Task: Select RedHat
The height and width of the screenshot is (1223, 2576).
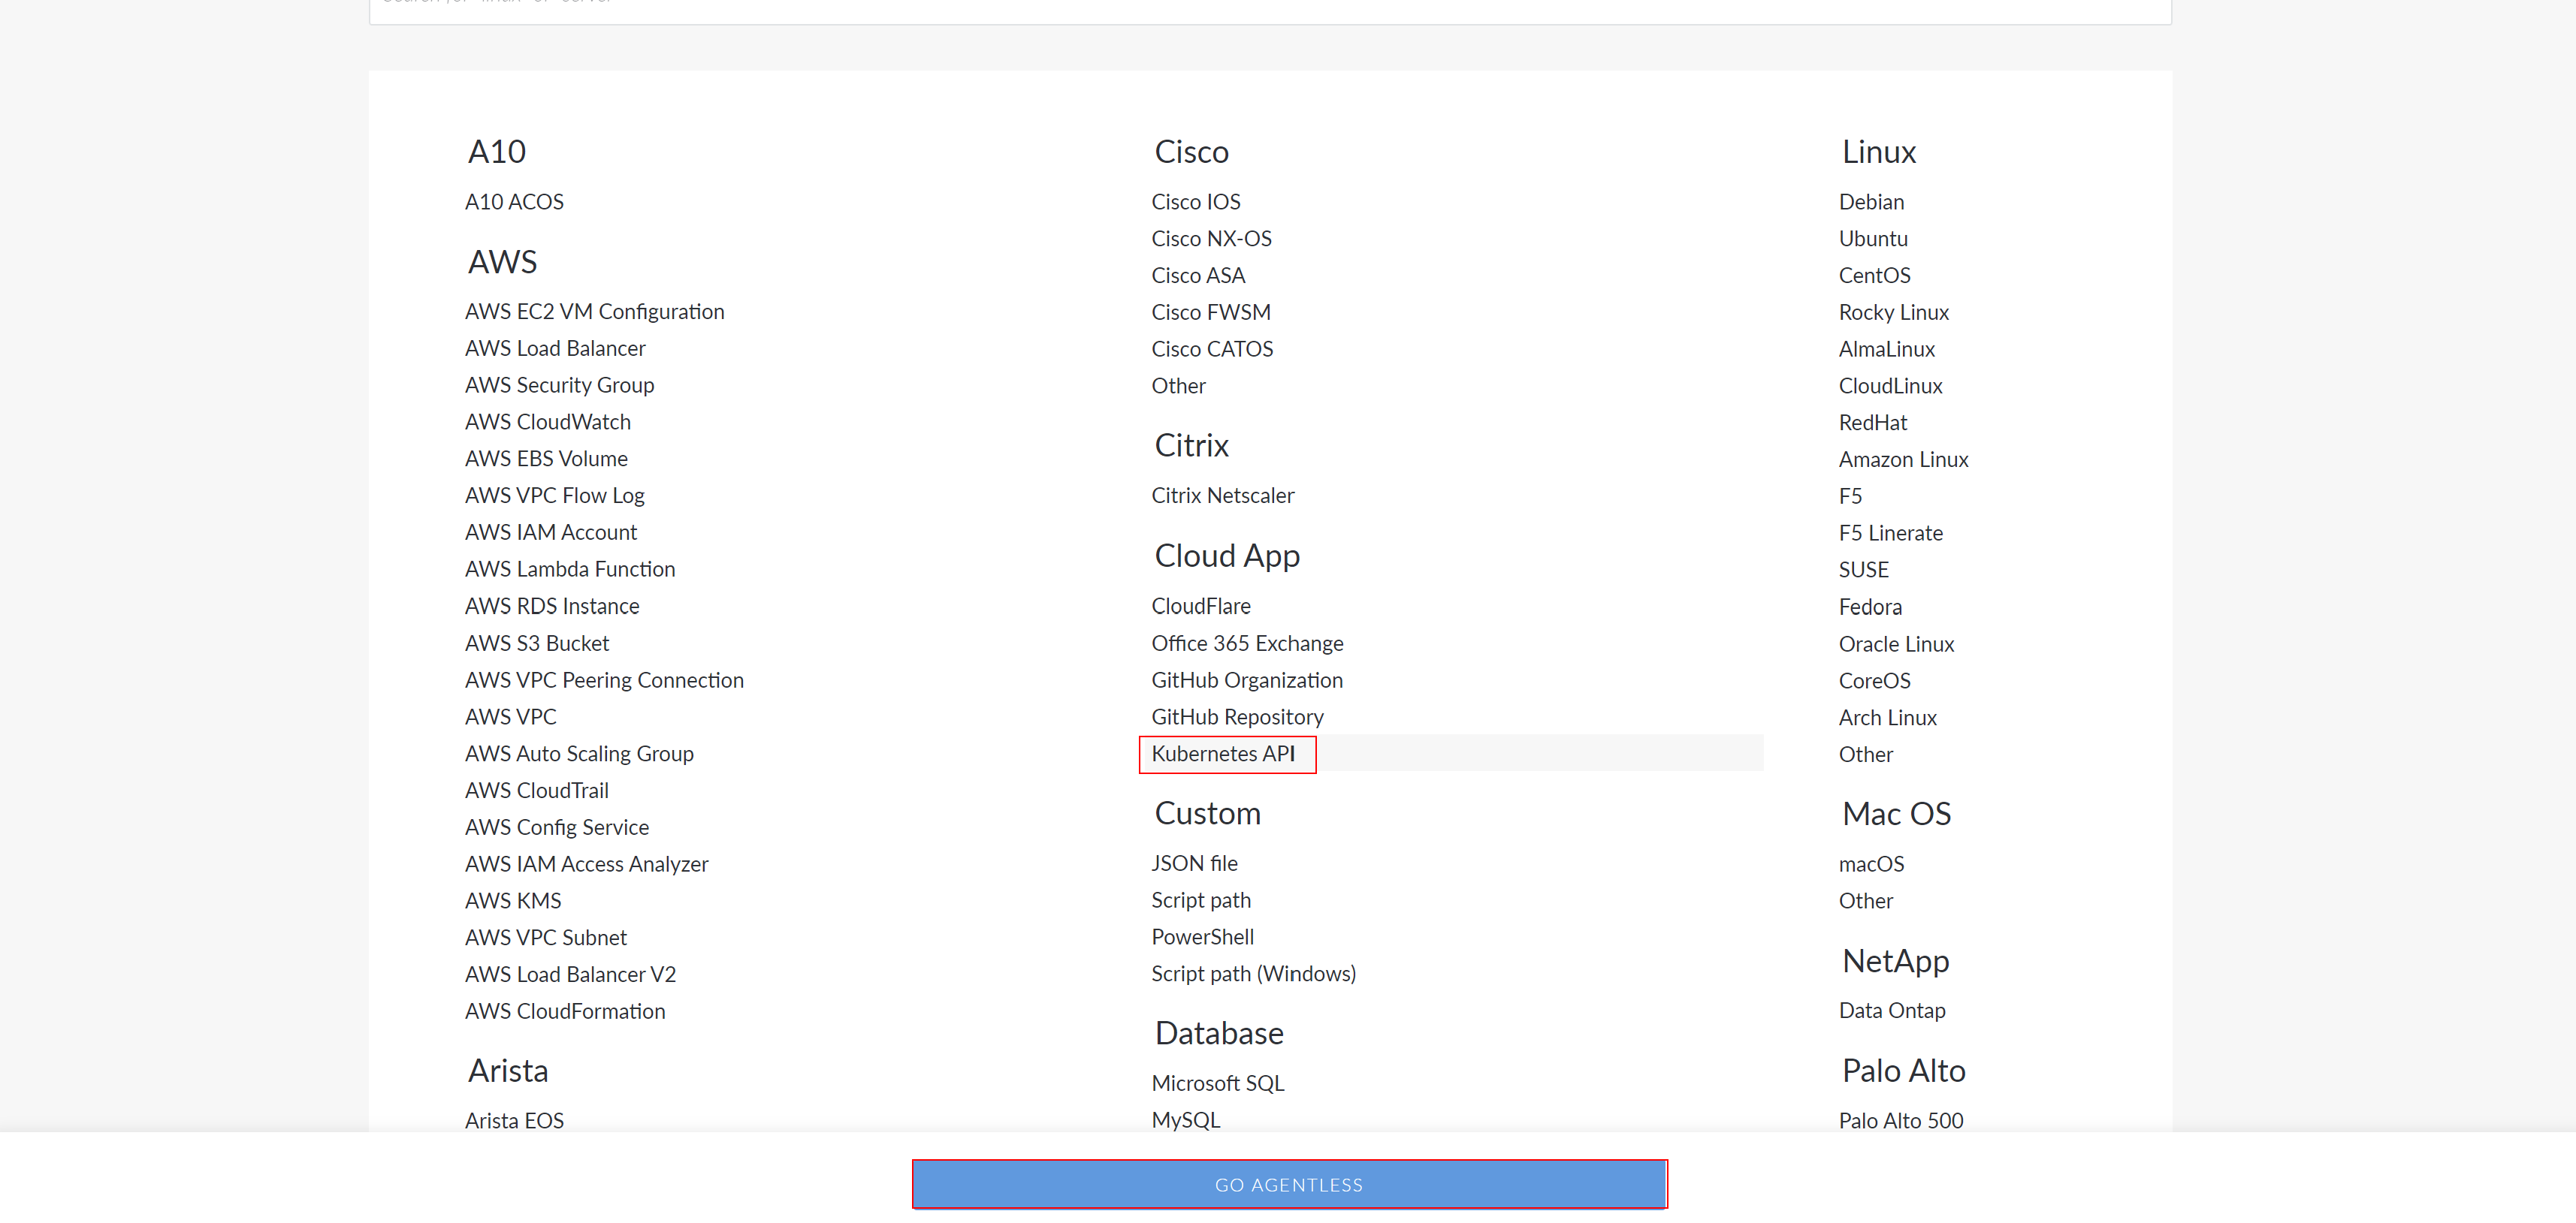Action: pyautogui.click(x=1872, y=423)
